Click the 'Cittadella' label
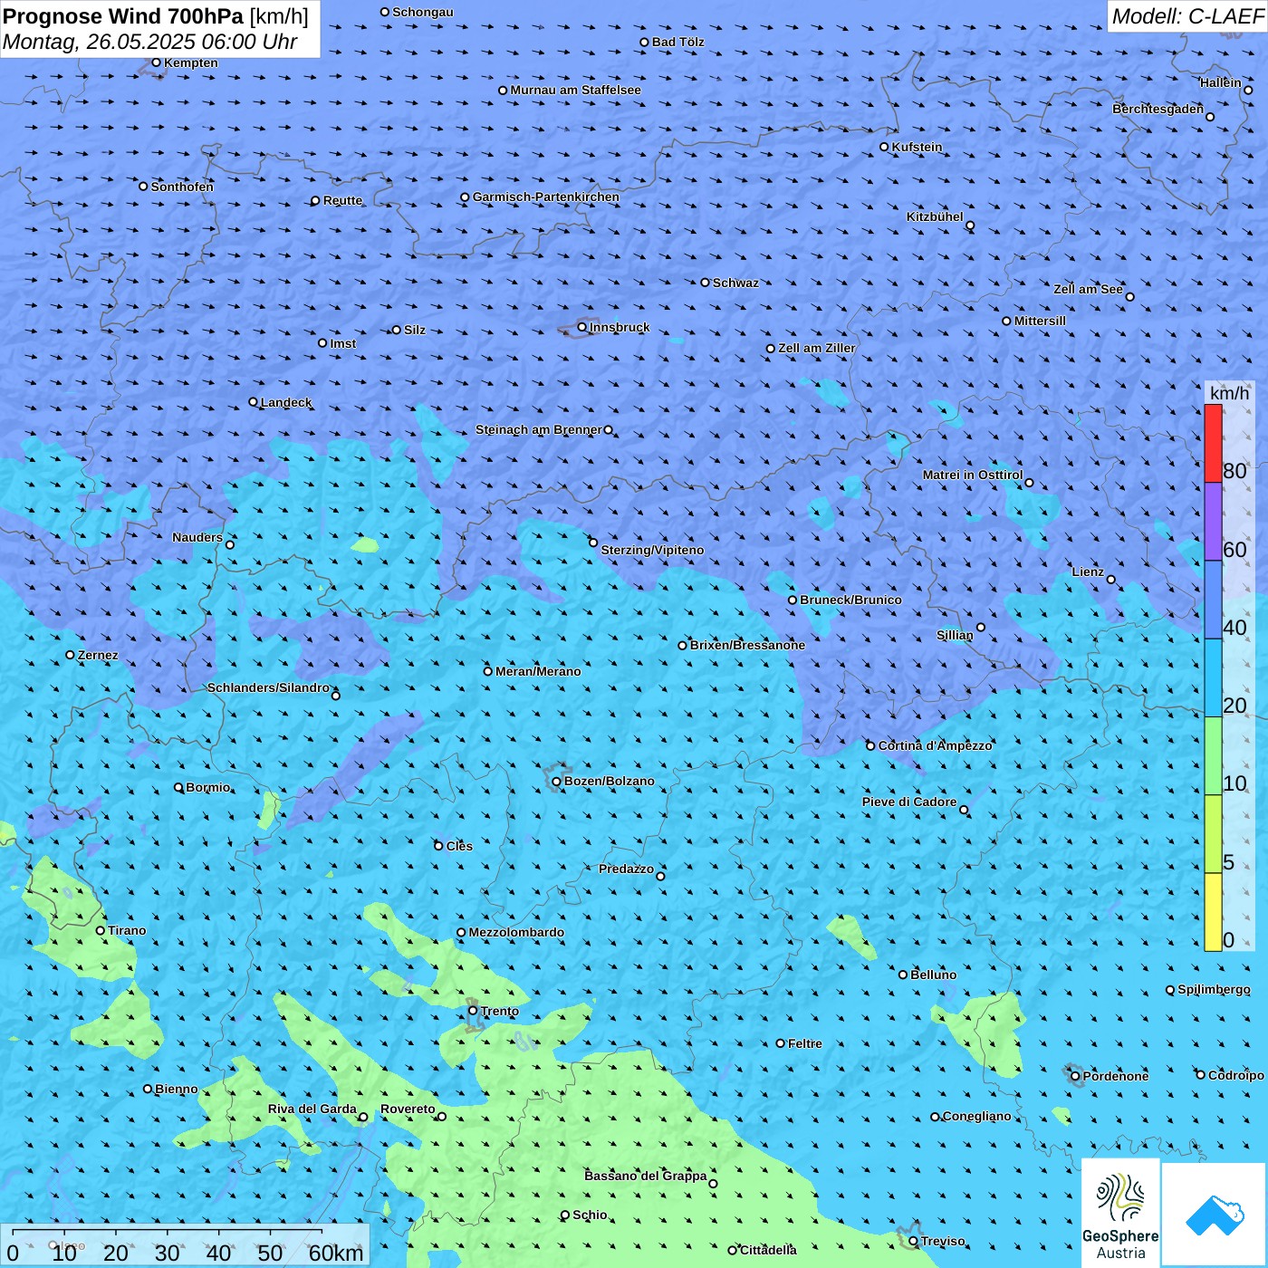 click(769, 1250)
